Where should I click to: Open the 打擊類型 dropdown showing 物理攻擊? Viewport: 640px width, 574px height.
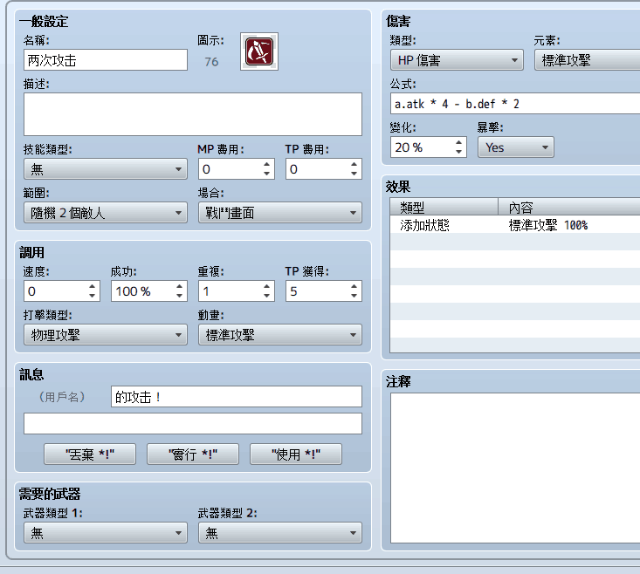pyautogui.click(x=106, y=335)
